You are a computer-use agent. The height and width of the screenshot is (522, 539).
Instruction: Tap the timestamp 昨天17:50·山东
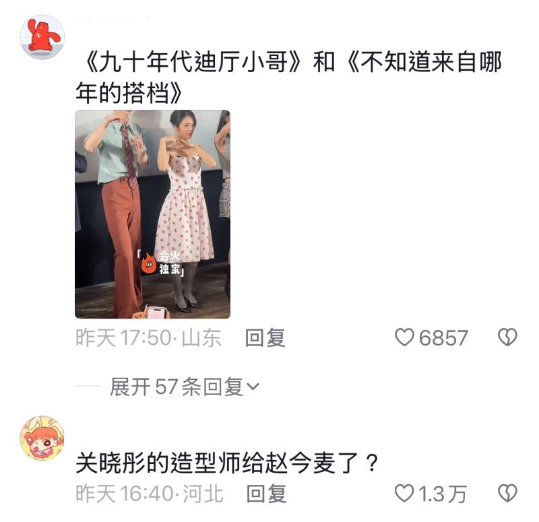coord(148,337)
